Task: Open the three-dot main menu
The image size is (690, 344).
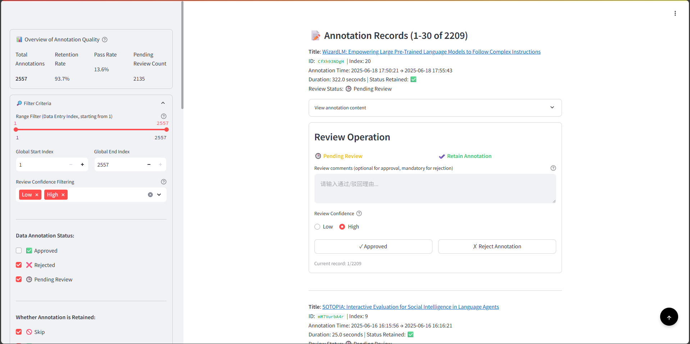Action: point(675,13)
